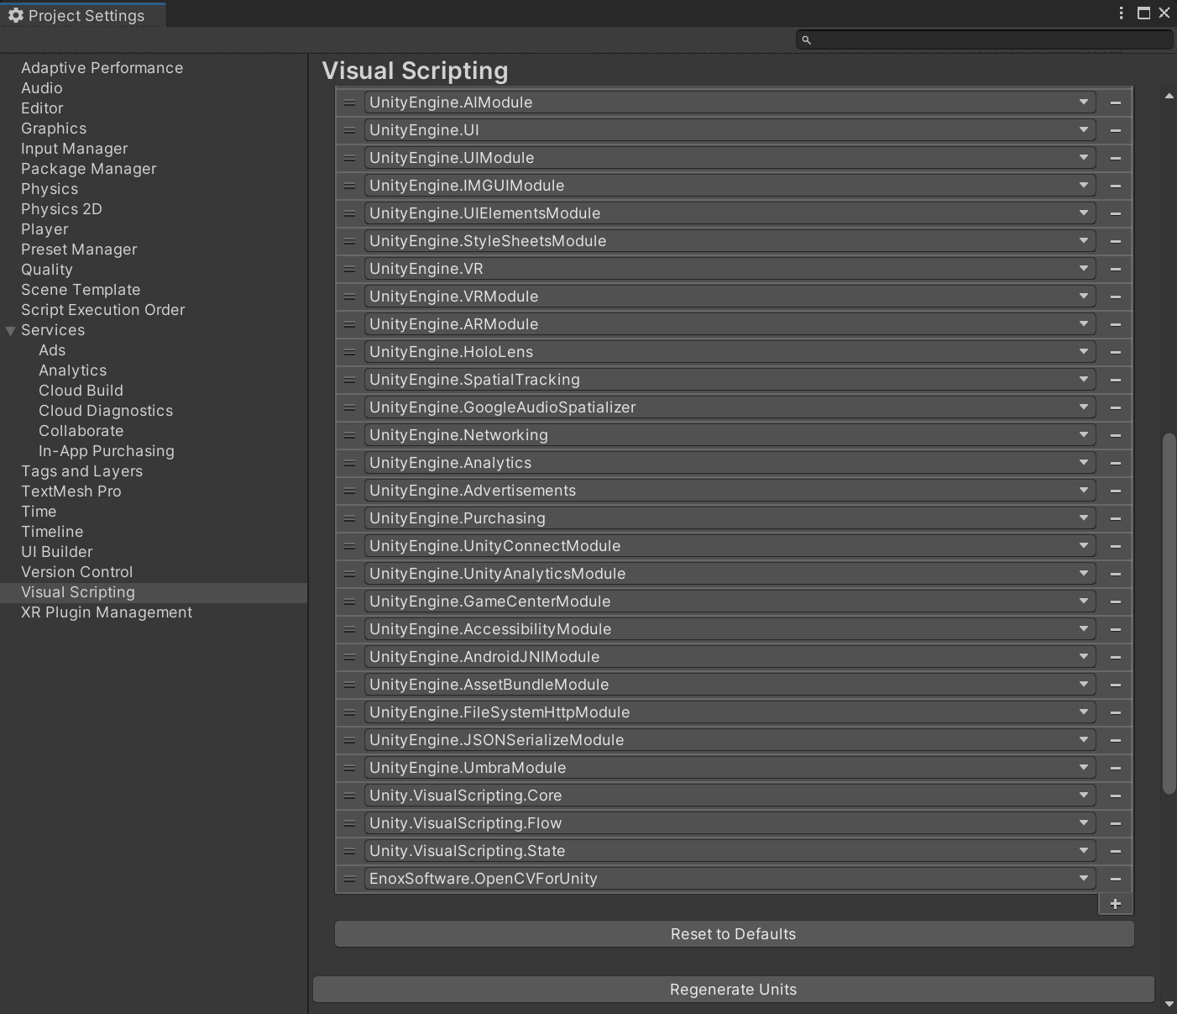
Task: Open the TextMesh Pro settings
Action: 71,491
